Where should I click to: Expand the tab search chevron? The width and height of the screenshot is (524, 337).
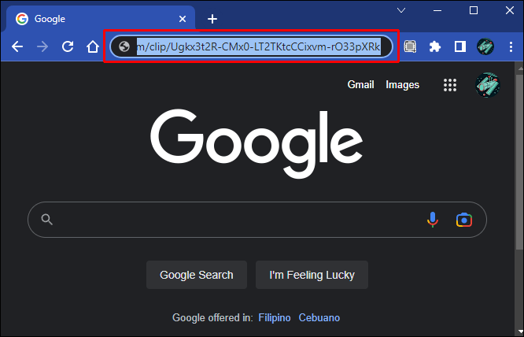coord(401,11)
